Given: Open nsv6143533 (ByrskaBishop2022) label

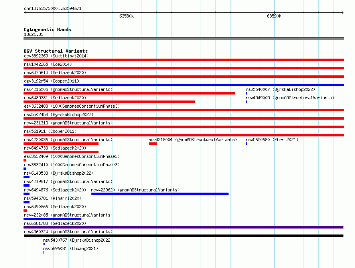Looking at the screenshot, I should pos(59,173).
